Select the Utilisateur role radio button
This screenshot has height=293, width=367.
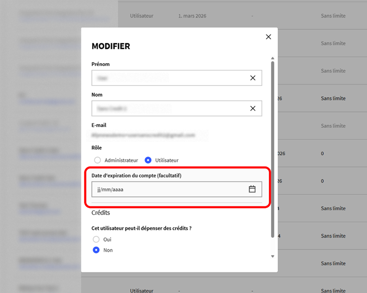[148, 160]
